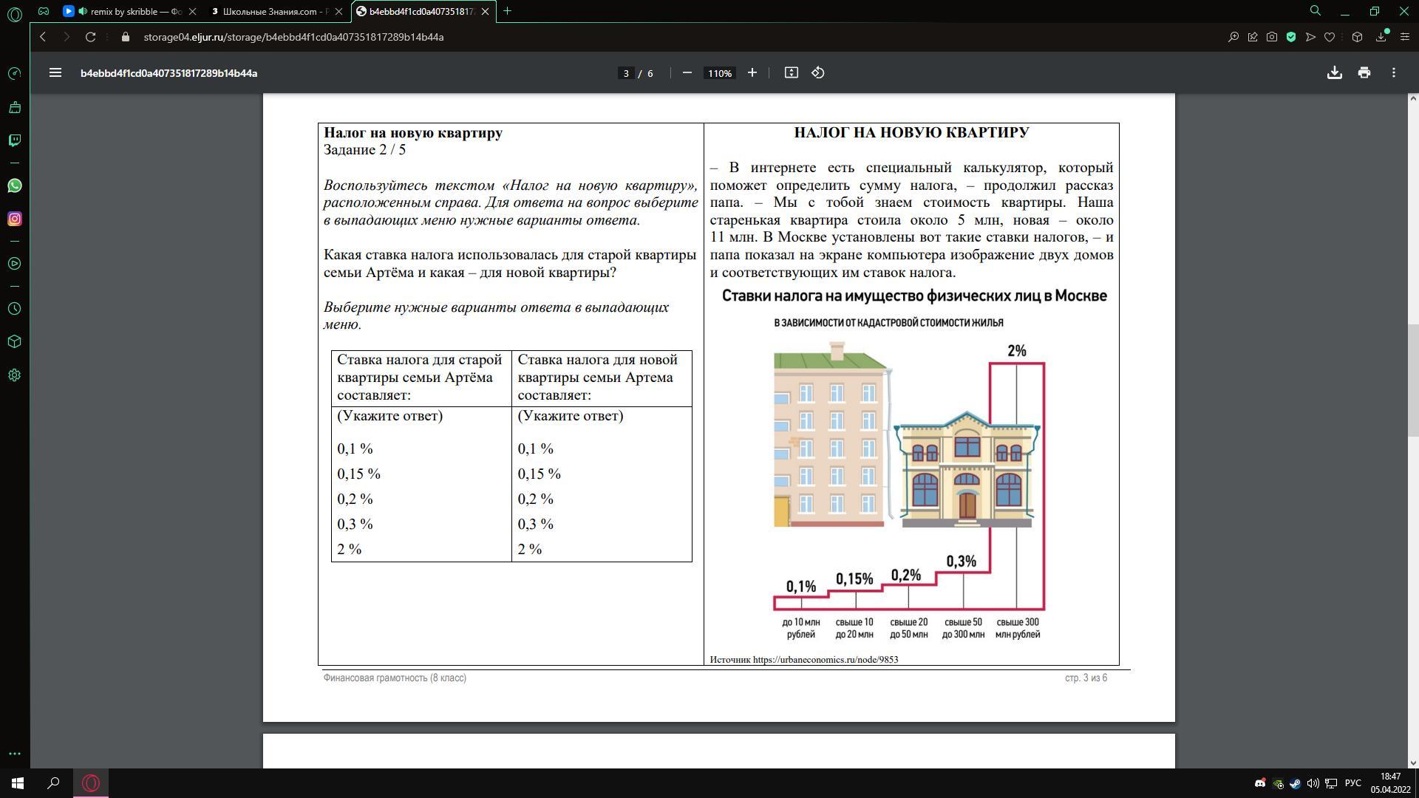Image resolution: width=1419 pixels, height=798 pixels.
Task: Go forward with the arrow button
Action: point(66,37)
